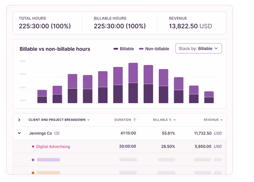Click the purple placeholder project name
Viewport: 254px width, 182px height.
pos(48,160)
